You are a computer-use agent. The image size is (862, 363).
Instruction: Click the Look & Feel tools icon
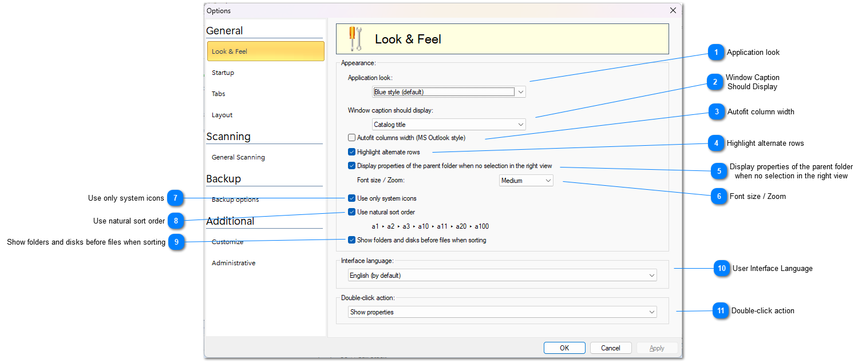click(355, 39)
